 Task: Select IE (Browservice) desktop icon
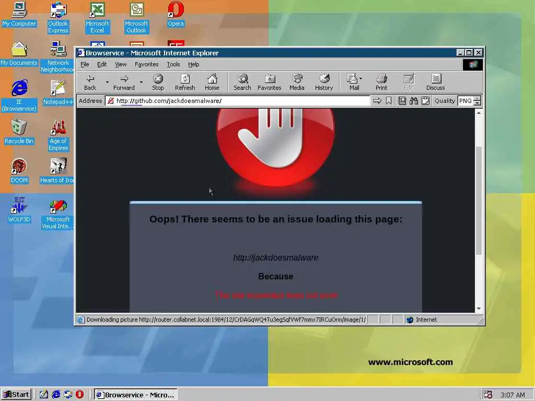[19, 96]
